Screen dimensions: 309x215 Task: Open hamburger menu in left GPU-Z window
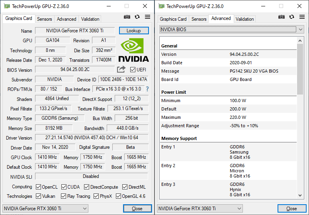[x=147, y=17]
